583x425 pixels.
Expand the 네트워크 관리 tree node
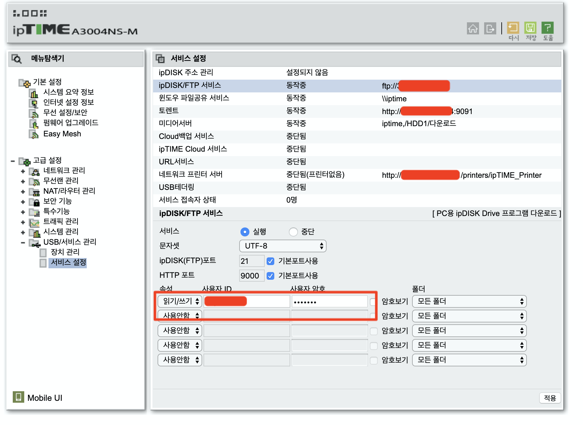click(23, 171)
